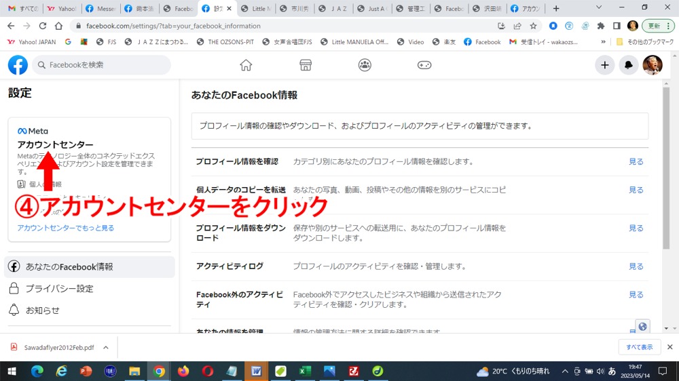This screenshot has height=381, width=679.
Task: Click the アカウントセンターでもっと見る link
Action: [66, 228]
